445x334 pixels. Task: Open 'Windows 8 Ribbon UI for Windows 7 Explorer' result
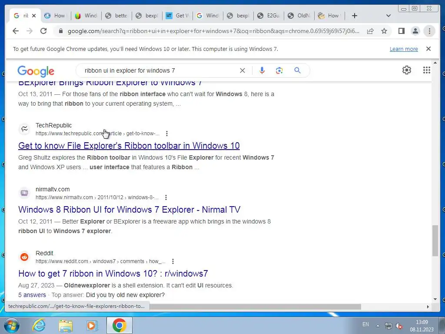[x=129, y=210]
